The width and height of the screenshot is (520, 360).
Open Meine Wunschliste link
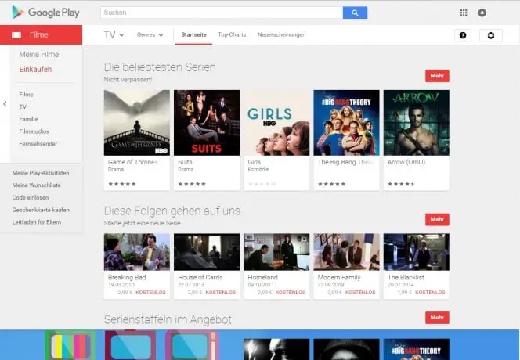[37, 185]
